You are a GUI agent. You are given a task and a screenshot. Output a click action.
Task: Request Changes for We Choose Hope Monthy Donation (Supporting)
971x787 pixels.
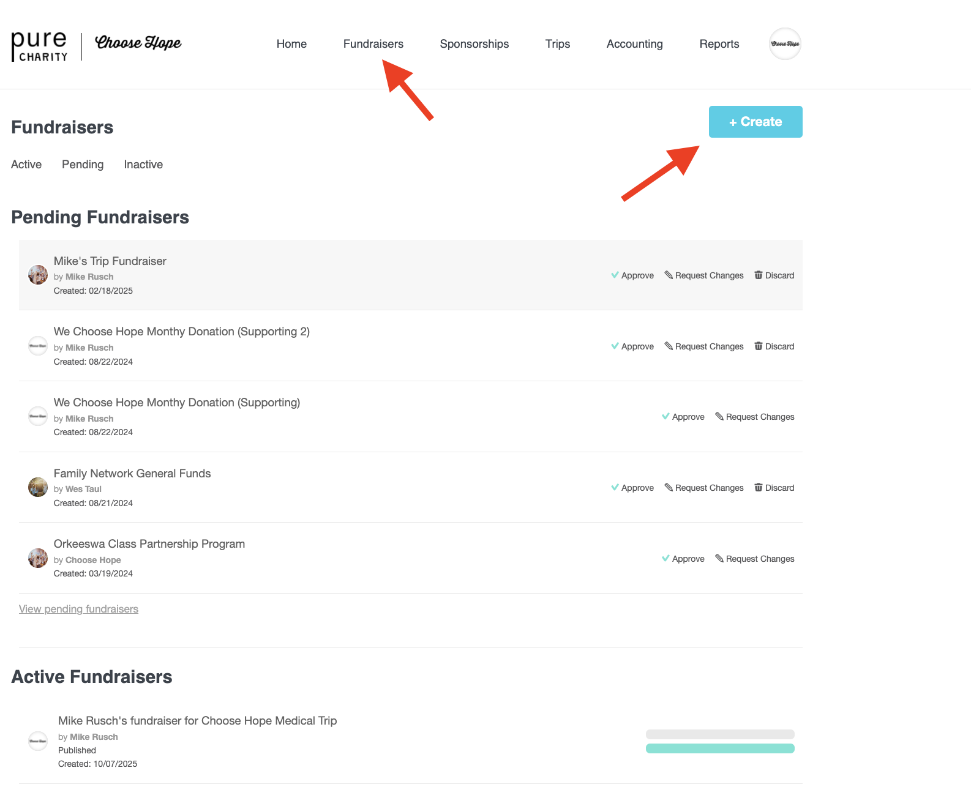754,417
